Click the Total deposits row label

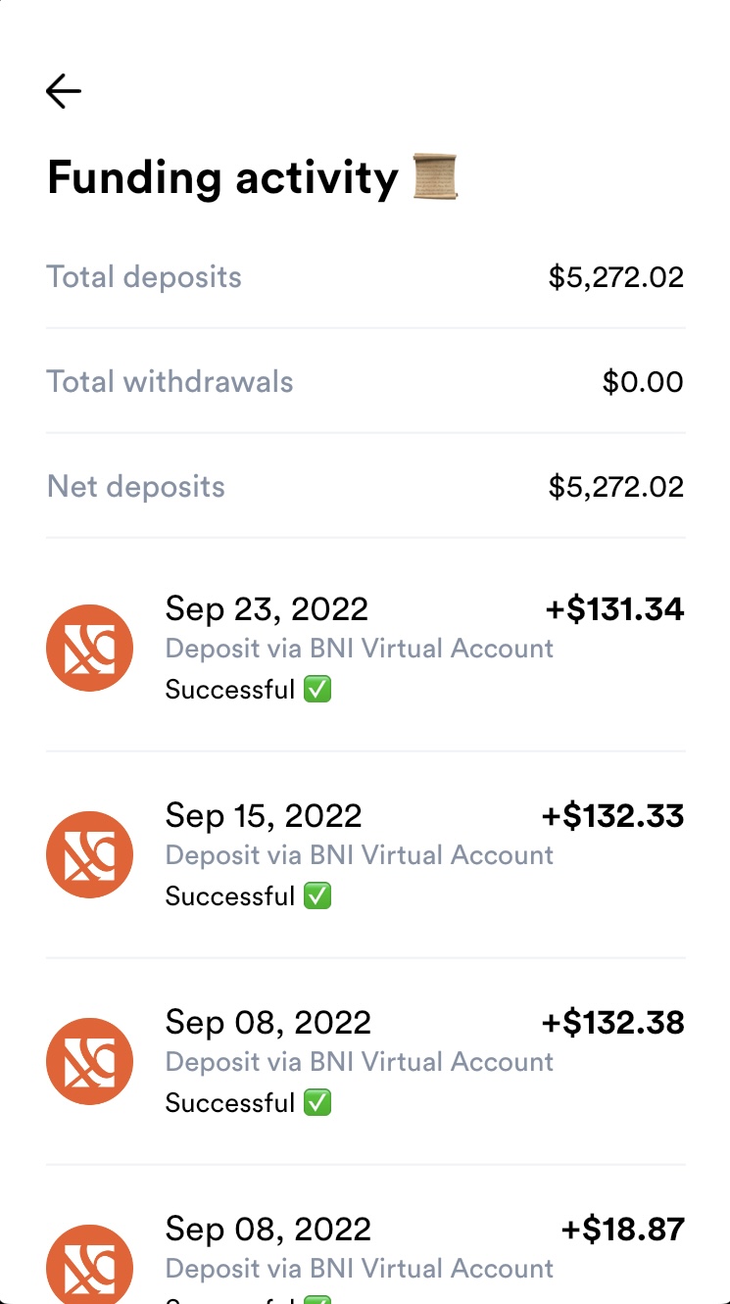[144, 277]
